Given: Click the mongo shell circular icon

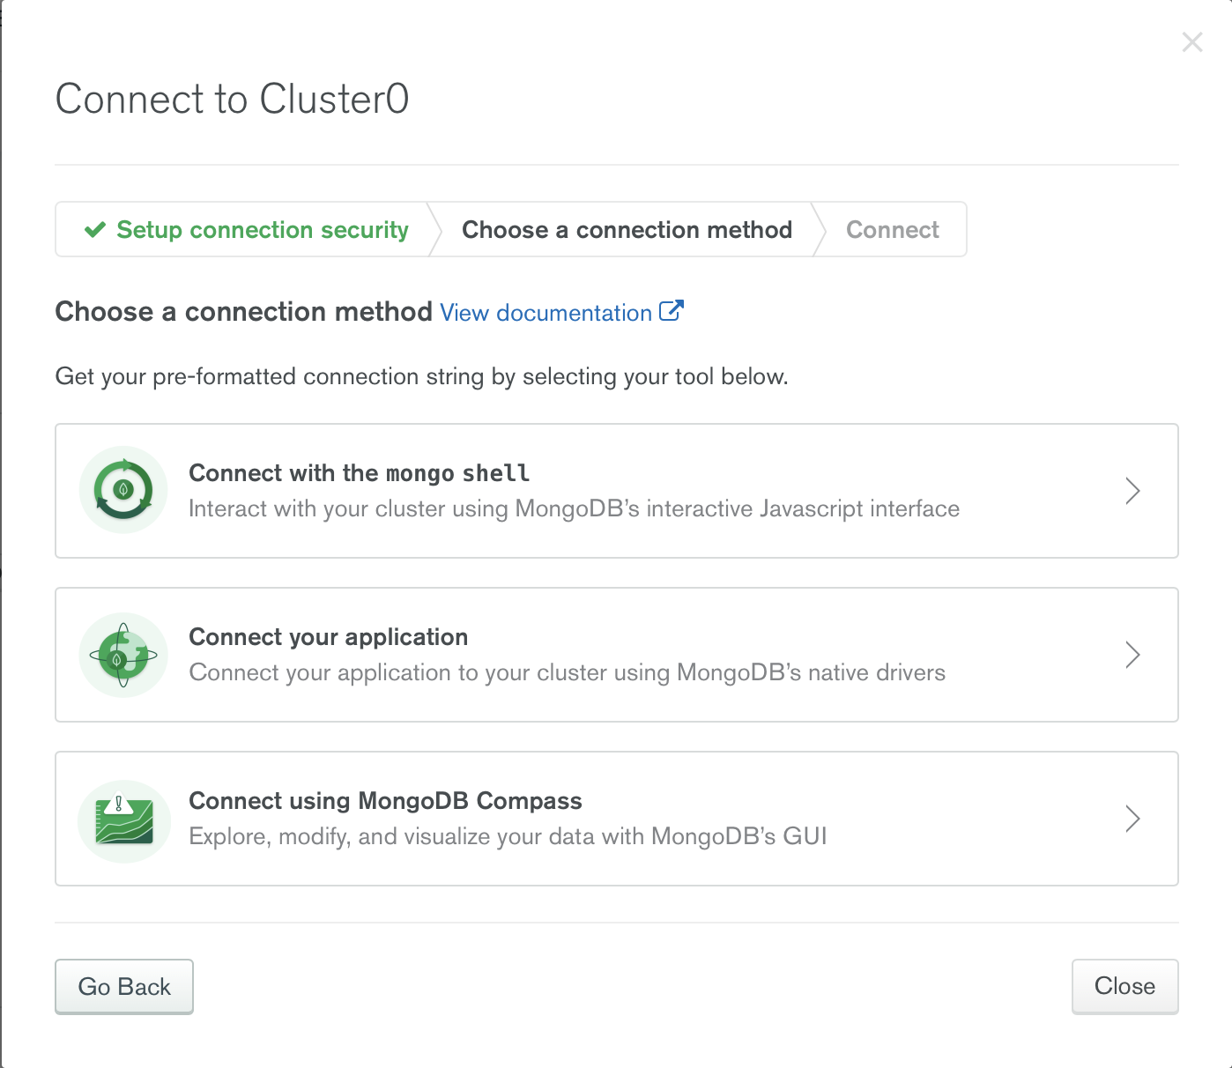Looking at the screenshot, I should point(123,490).
